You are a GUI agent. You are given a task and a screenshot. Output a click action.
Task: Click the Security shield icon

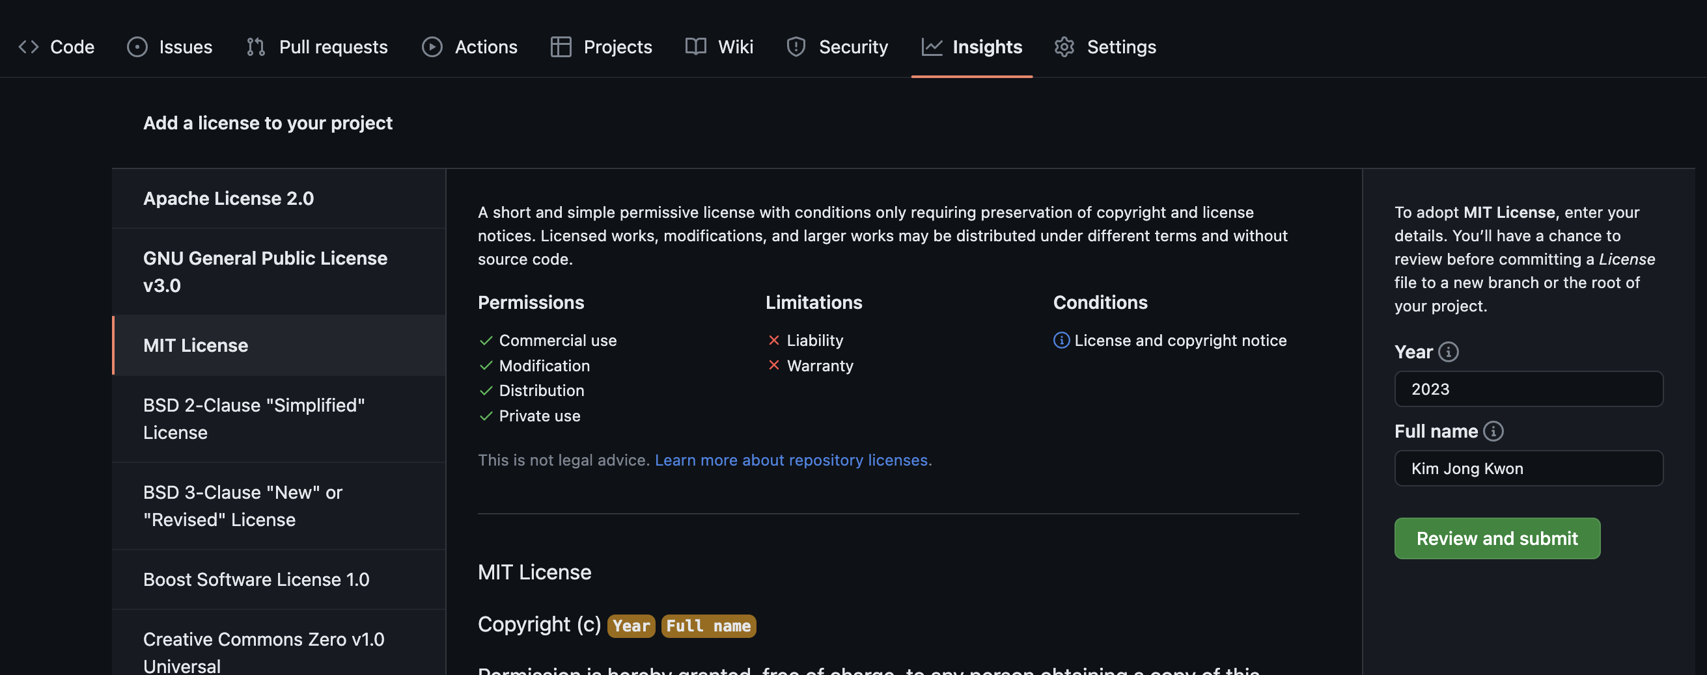coord(796,47)
